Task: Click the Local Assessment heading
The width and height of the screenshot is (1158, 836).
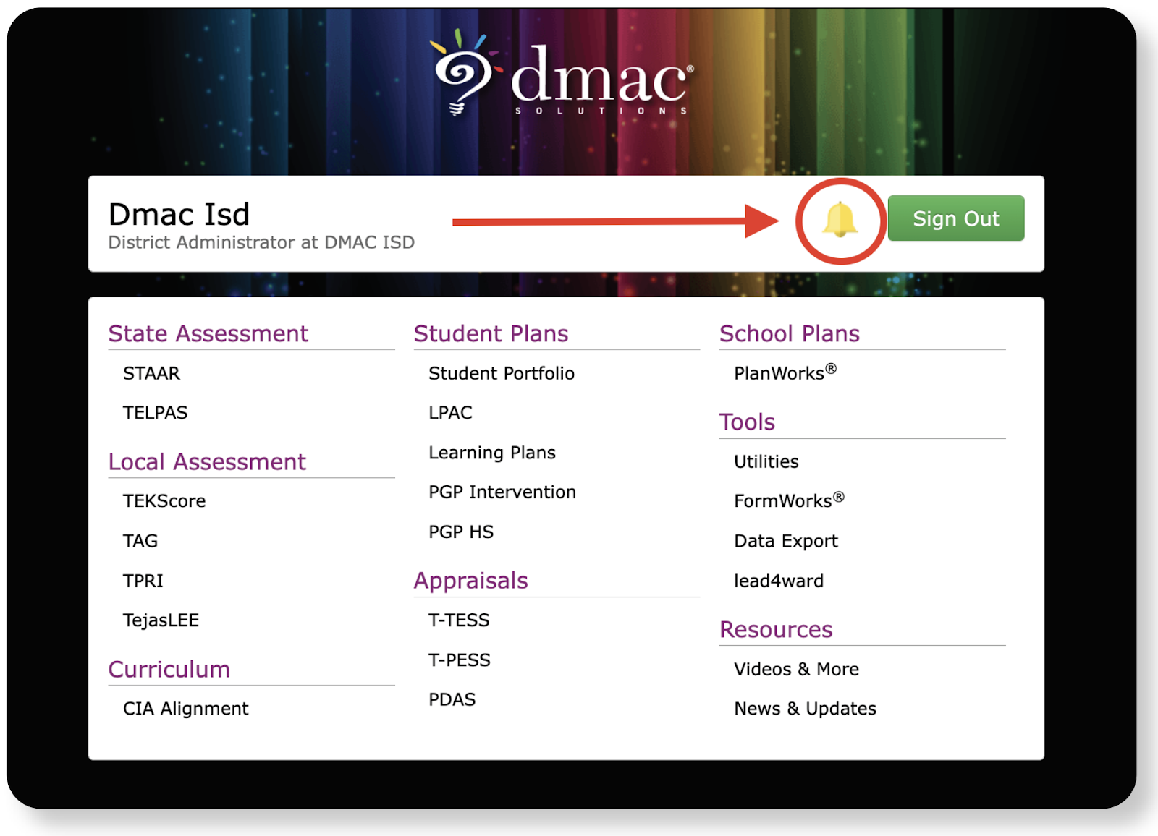Action: pyautogui.click(x=207, y=461)
